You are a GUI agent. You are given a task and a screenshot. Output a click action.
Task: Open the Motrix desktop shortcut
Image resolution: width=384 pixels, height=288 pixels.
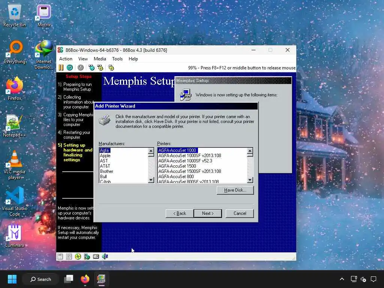pyautogui.click(x=44, y=16)
